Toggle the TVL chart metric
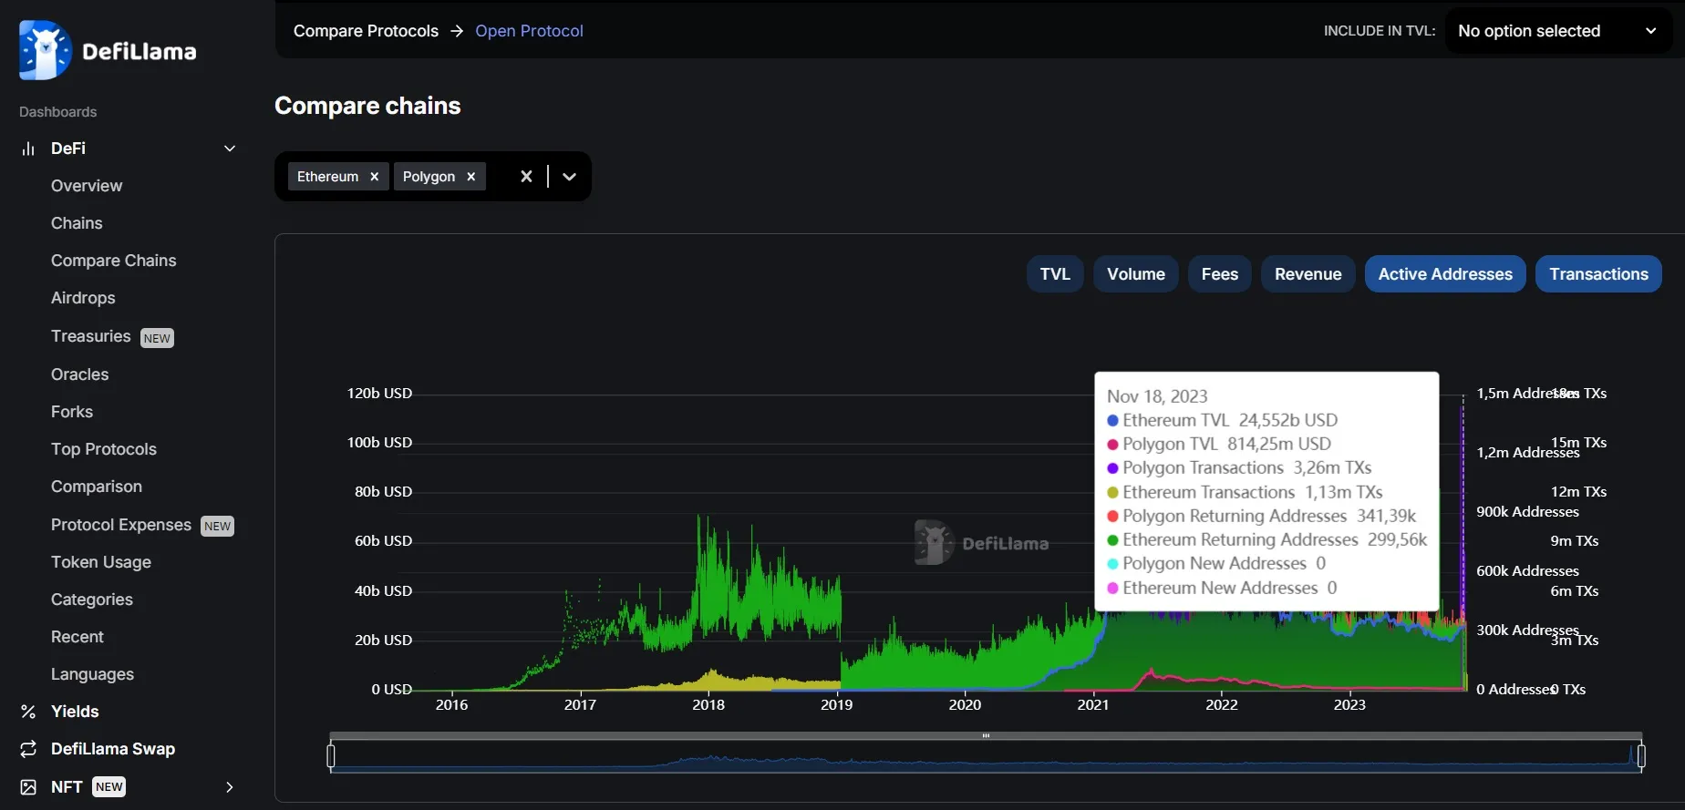 point(1055,274)
